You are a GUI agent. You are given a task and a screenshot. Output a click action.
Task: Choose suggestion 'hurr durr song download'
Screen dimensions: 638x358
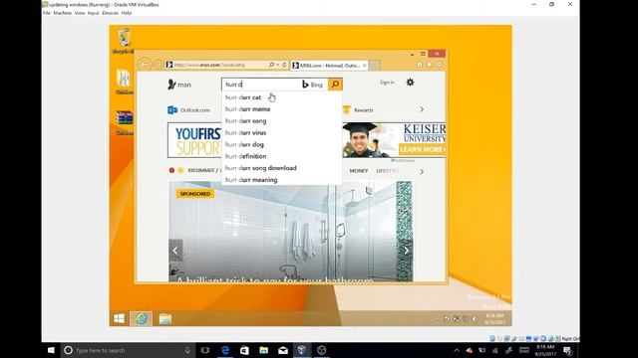pos(281,168)
